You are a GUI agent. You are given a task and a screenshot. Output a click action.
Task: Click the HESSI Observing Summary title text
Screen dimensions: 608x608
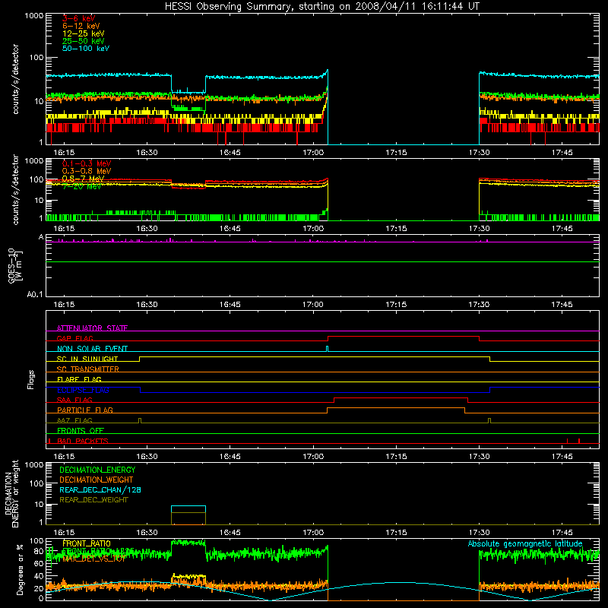(x=321, y=6)
